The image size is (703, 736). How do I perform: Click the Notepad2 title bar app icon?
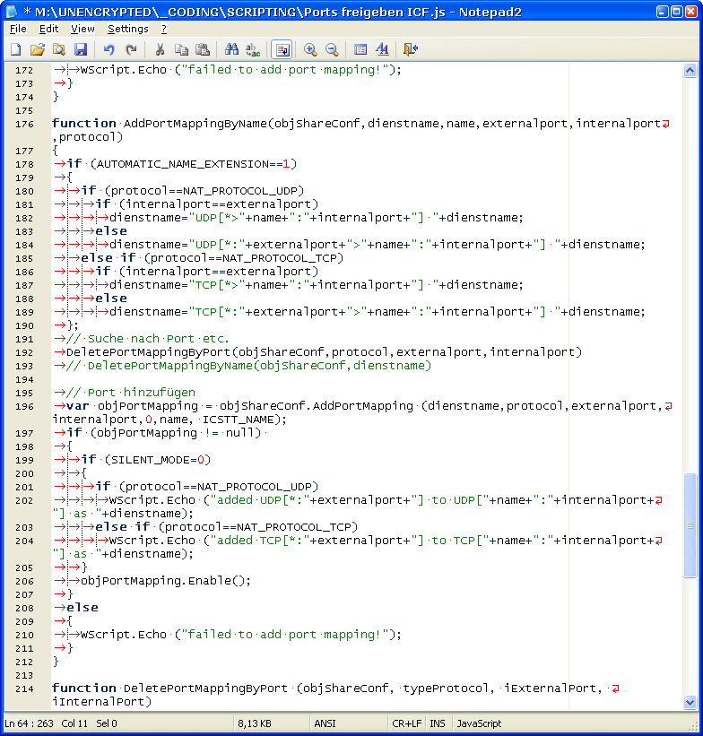pos(12,12)
